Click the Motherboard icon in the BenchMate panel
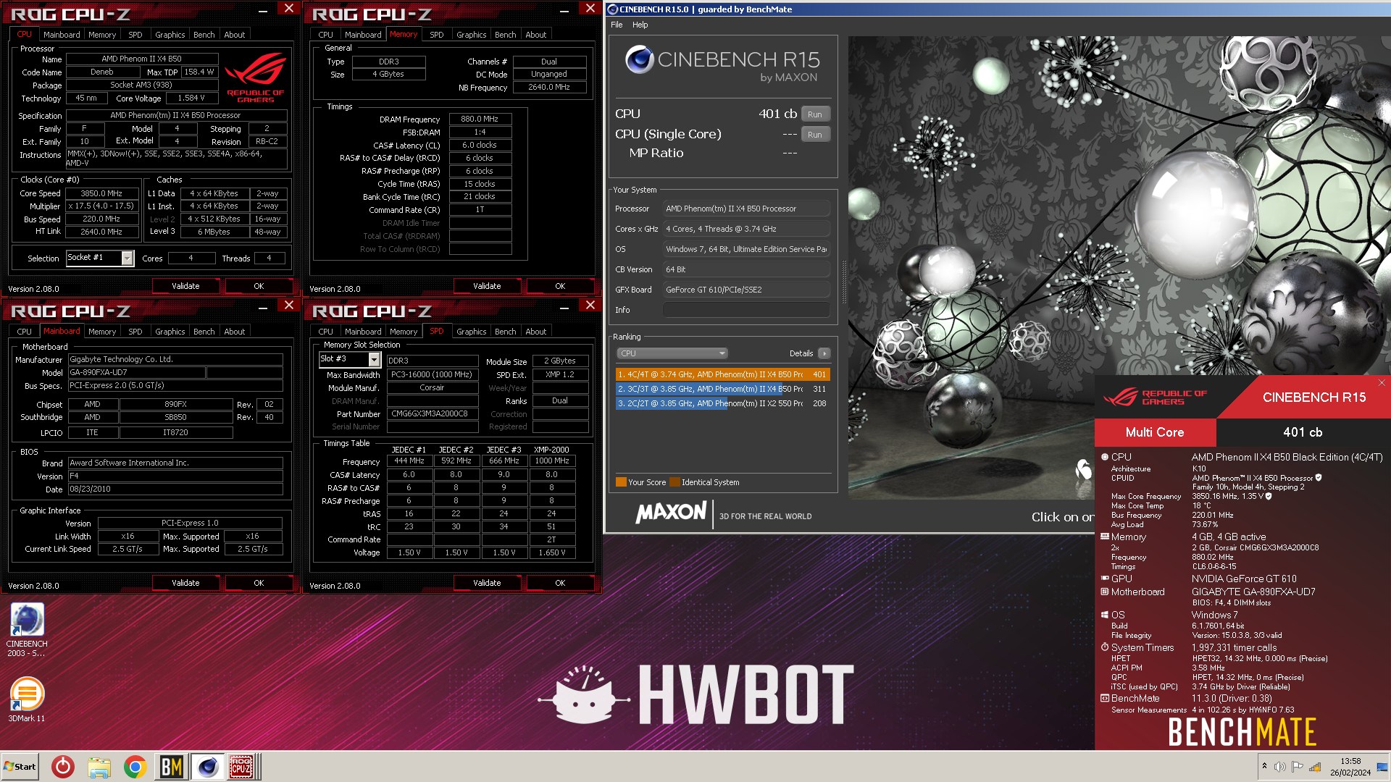Screen dimensions: 1391x782 (x=1105, y=592)
